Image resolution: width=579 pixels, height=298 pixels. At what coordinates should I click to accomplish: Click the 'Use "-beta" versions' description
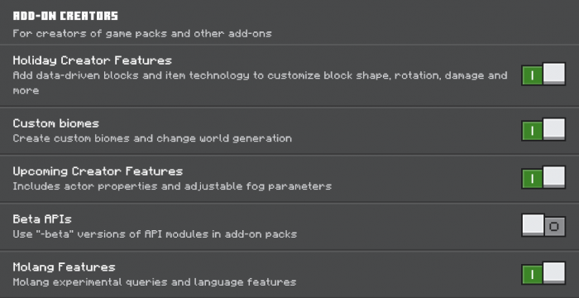point(155,234)
